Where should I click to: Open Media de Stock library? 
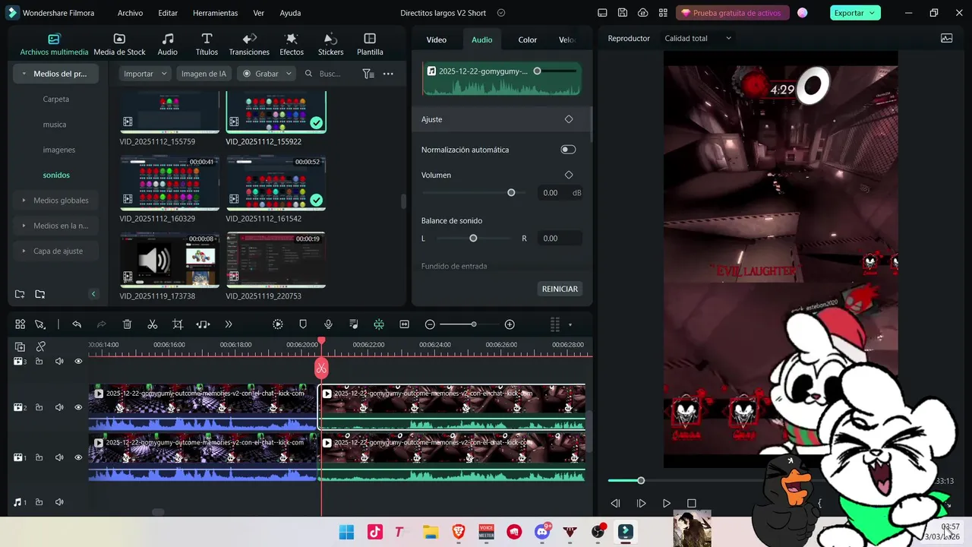[119, 45]
